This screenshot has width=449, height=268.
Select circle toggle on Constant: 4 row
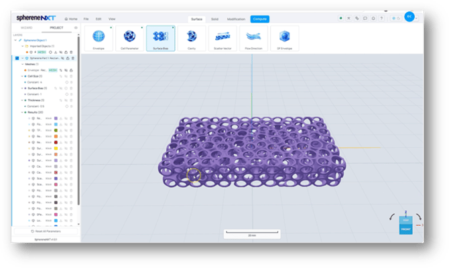coord(67,82)
